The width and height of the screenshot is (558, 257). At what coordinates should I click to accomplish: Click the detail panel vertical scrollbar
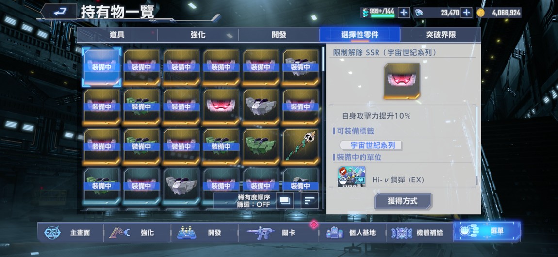(477, 146)
